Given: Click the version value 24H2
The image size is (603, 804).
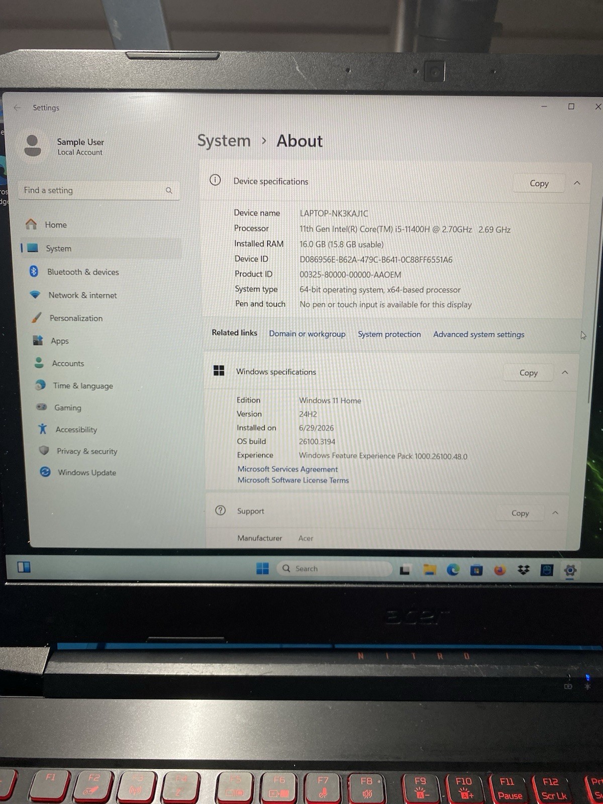Looking at the screenshot, I should [308, 414].
